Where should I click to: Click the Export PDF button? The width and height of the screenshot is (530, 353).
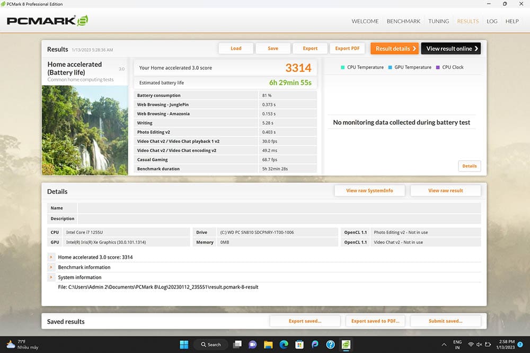click(347, 49)
